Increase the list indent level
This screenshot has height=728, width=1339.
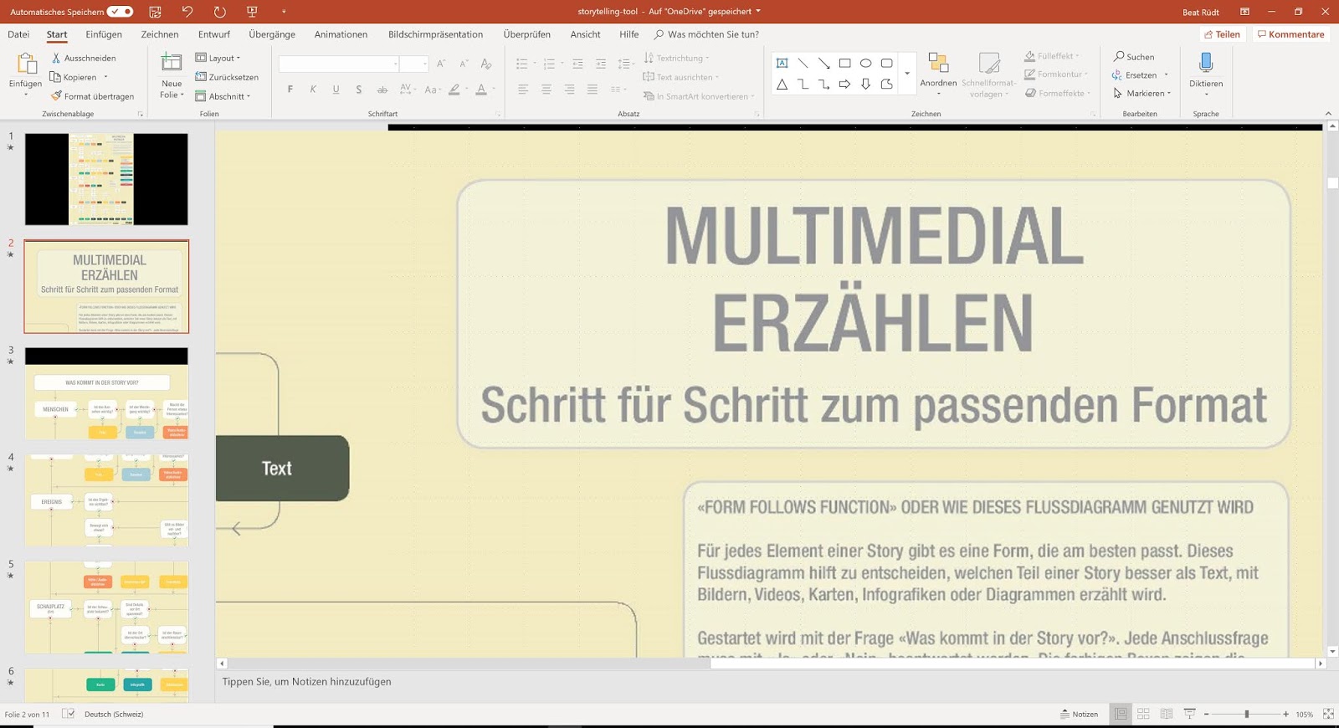[601, 64]
